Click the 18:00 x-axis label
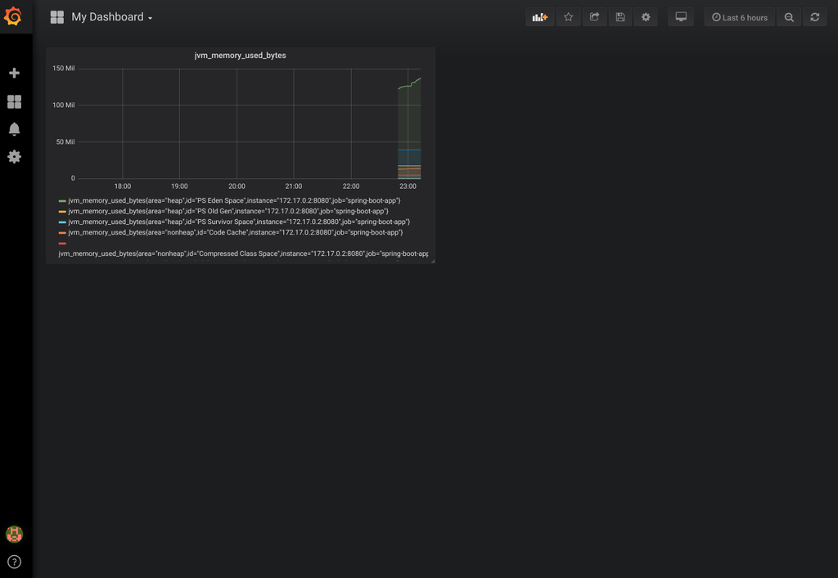 [123, 186]
